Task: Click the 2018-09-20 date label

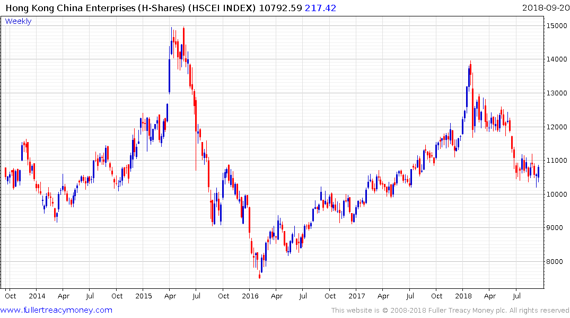Action: point(546,7)
